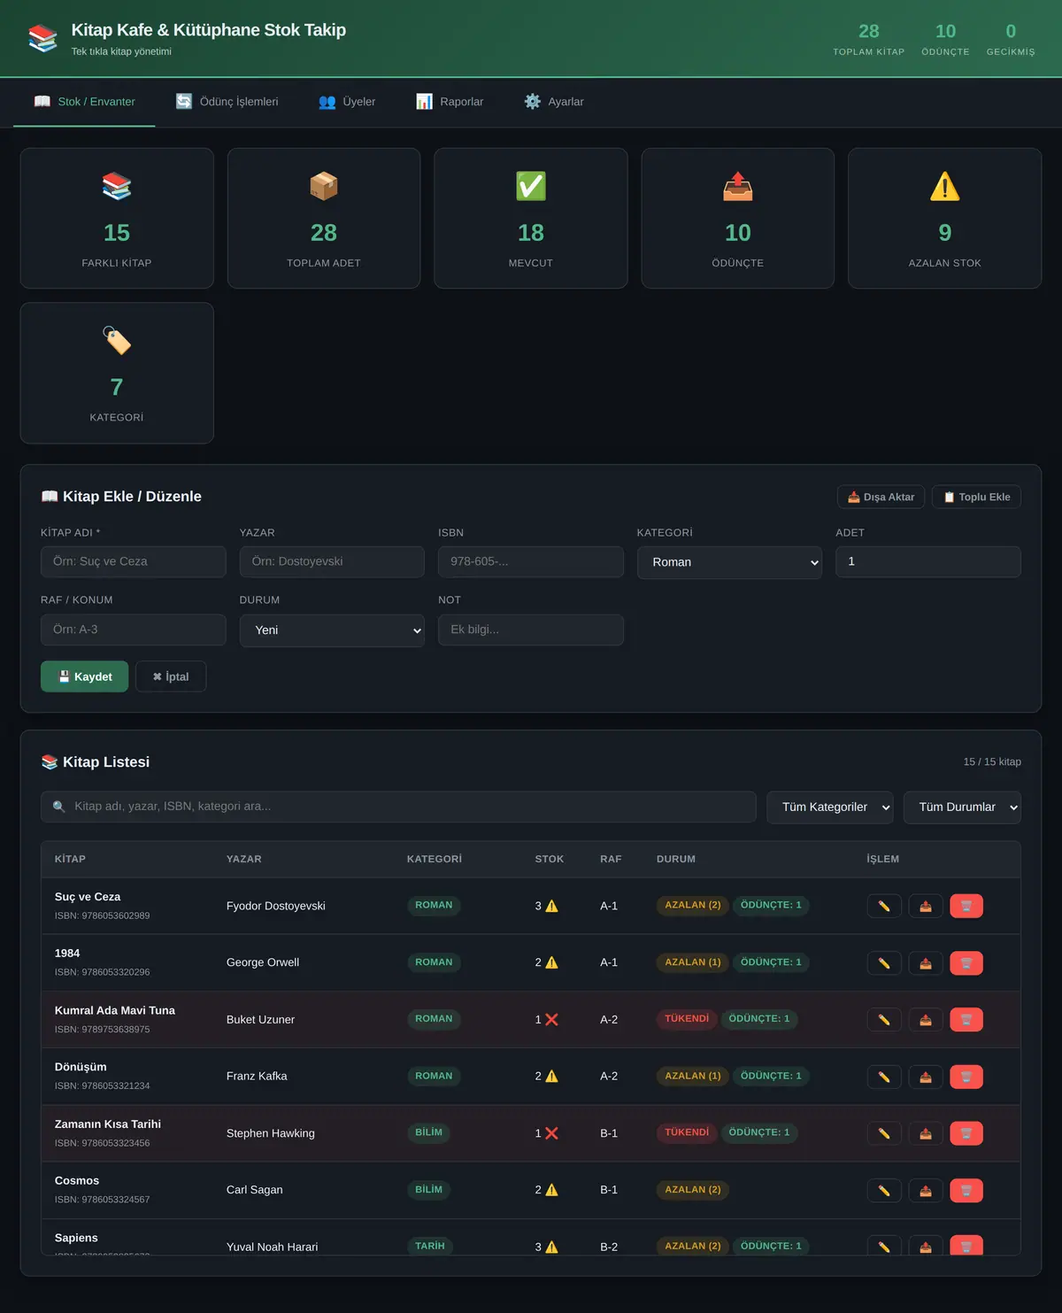This screenshot has width=1062, height=1313.
Task: Focus the ISBN input field
Action: [x=531, y=562]
